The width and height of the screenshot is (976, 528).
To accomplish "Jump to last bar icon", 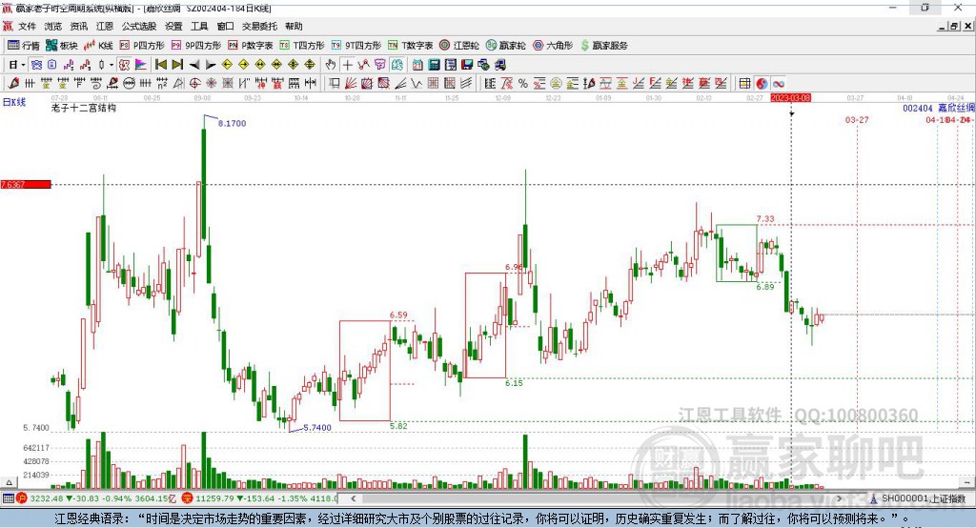I will [177, 65].
